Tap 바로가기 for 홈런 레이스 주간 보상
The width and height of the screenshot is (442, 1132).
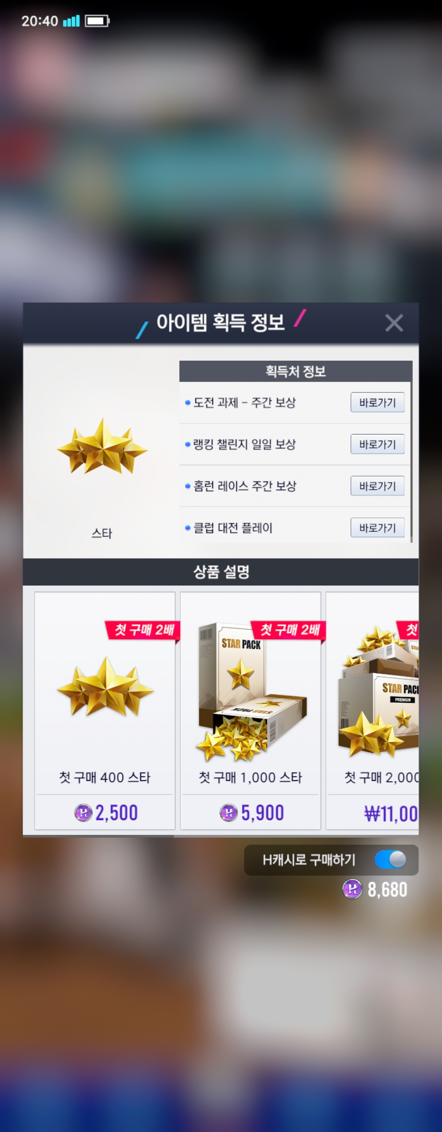(377, 486)
